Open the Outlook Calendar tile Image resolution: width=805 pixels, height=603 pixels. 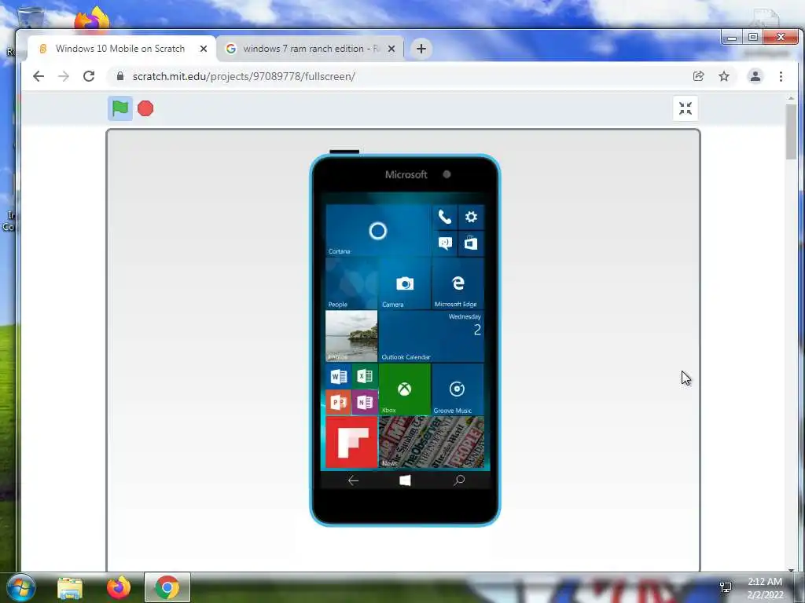click(432, 336)
